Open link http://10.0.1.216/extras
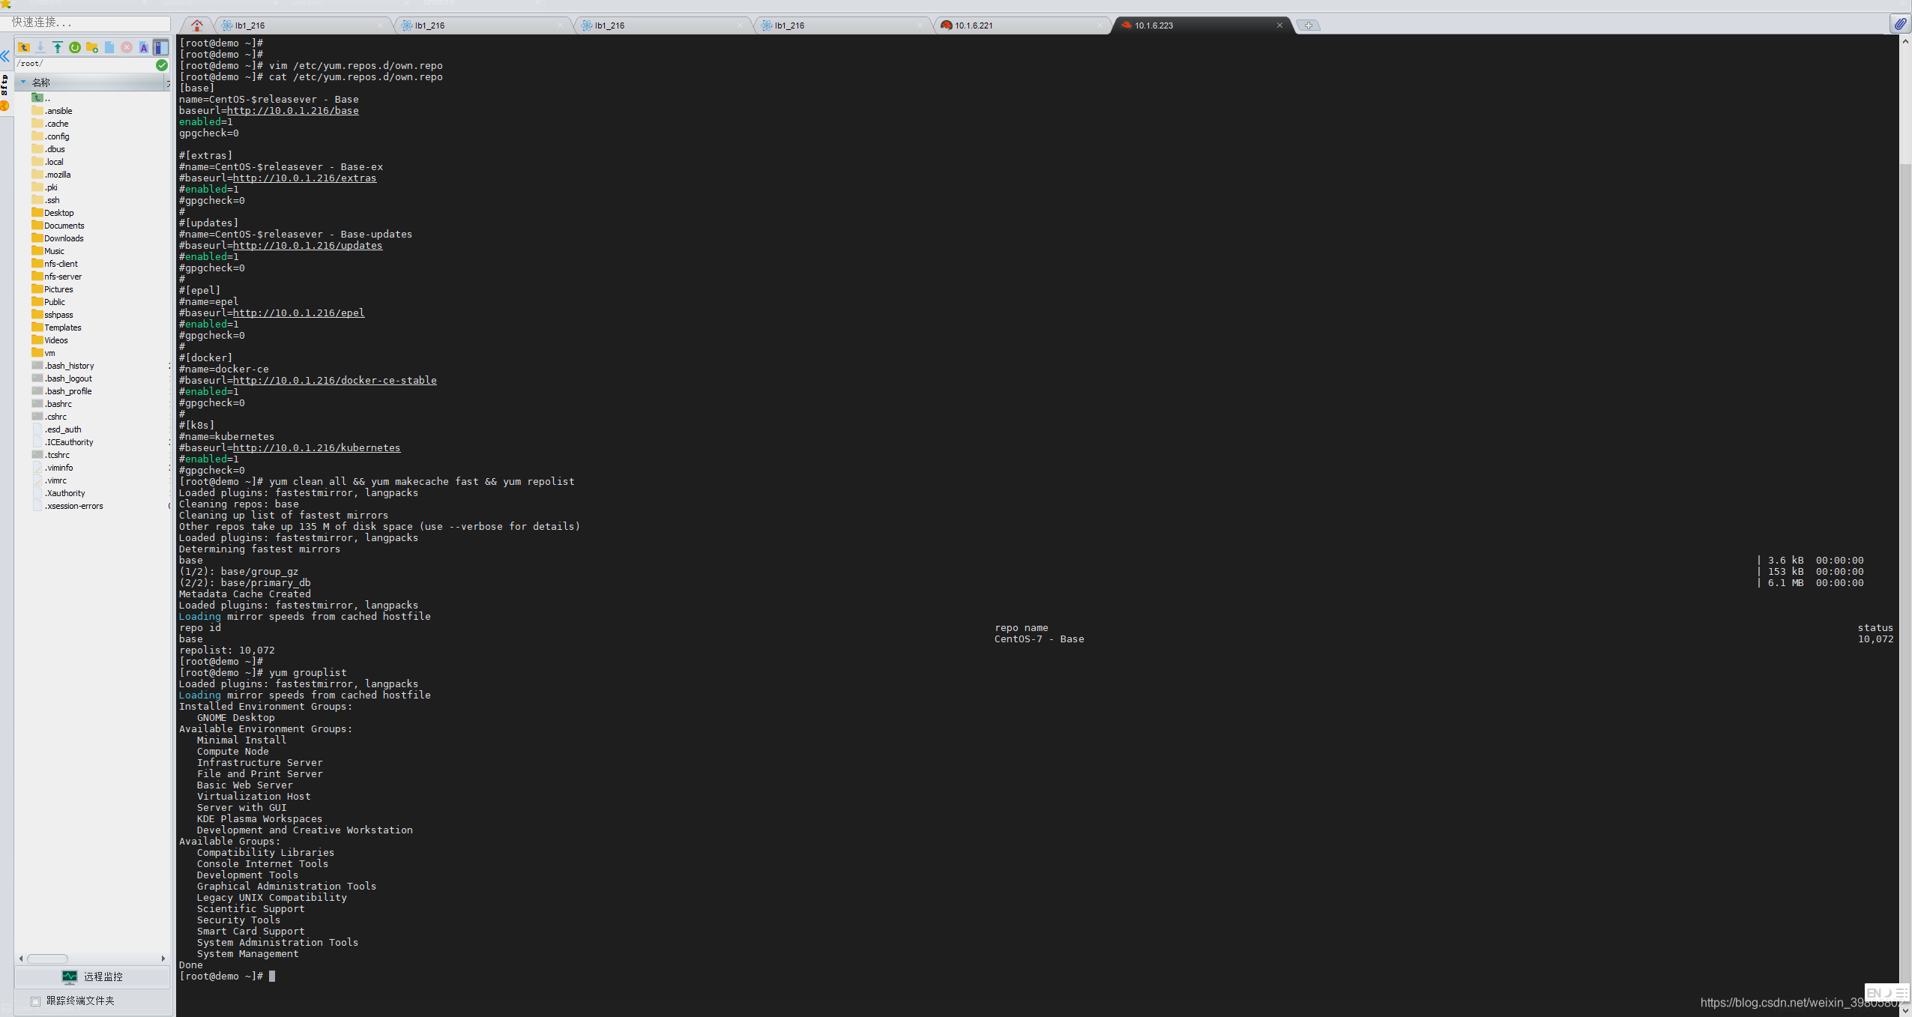1912x1017 pixels. (305, 178)
